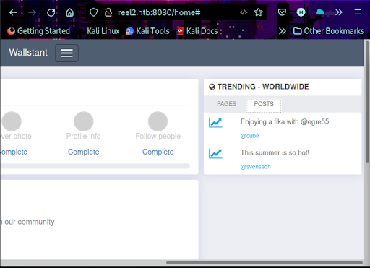
Task: Open the Pocket save icon
Action: tap(282, 12)
